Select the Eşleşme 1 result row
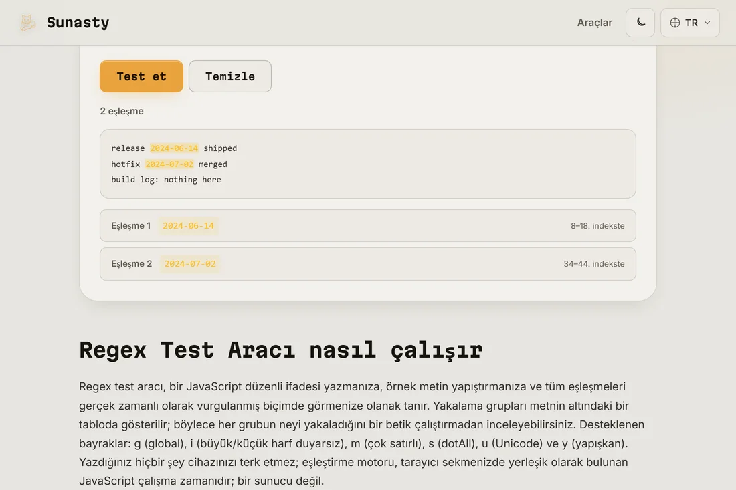This screenshot has height=490, width=736. [x=367, y=225]
